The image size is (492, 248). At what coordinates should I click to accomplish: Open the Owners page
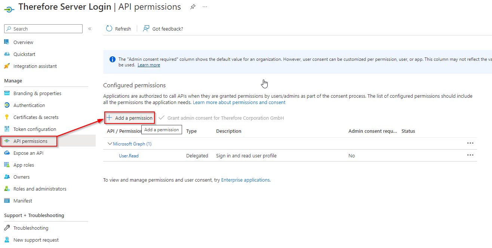point(22,177)
